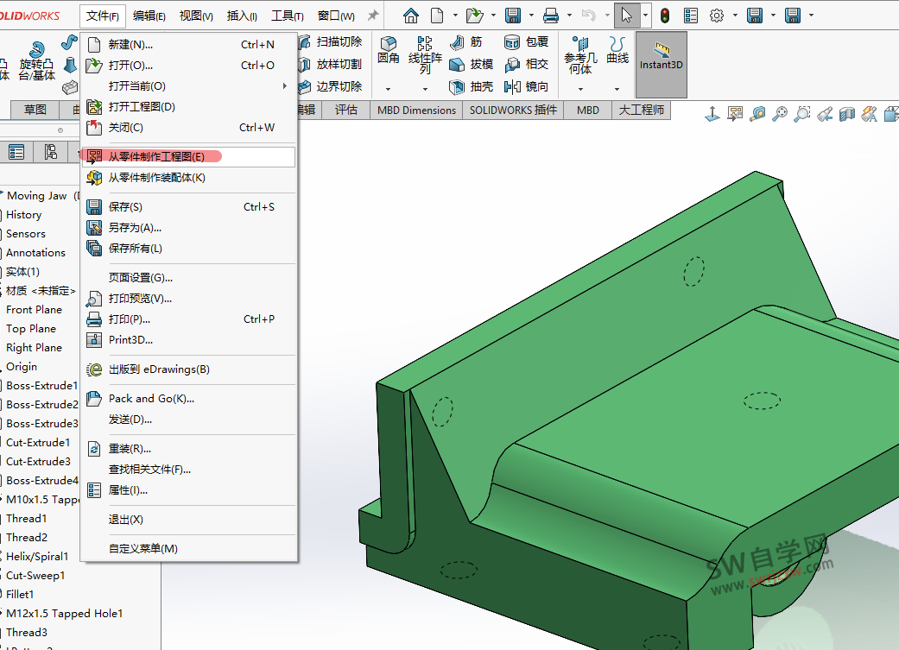
Task: Click the Undo icon in the top toolbar
Action: [x=588, y=16]
